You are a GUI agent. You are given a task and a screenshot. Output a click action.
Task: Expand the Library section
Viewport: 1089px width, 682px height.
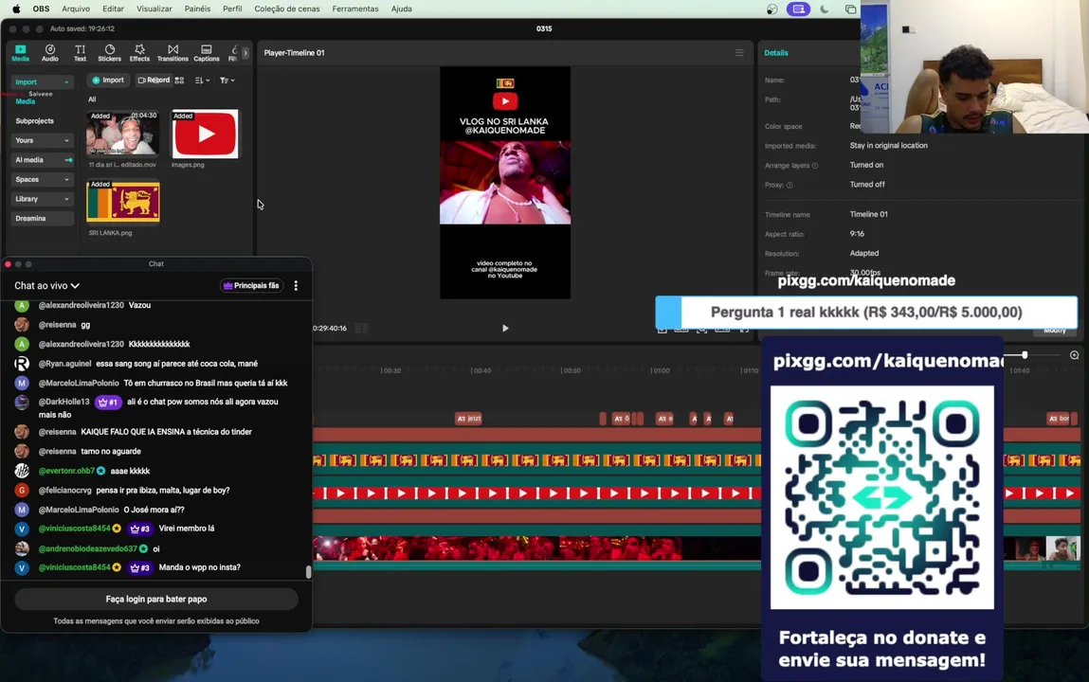click(42, 198)
